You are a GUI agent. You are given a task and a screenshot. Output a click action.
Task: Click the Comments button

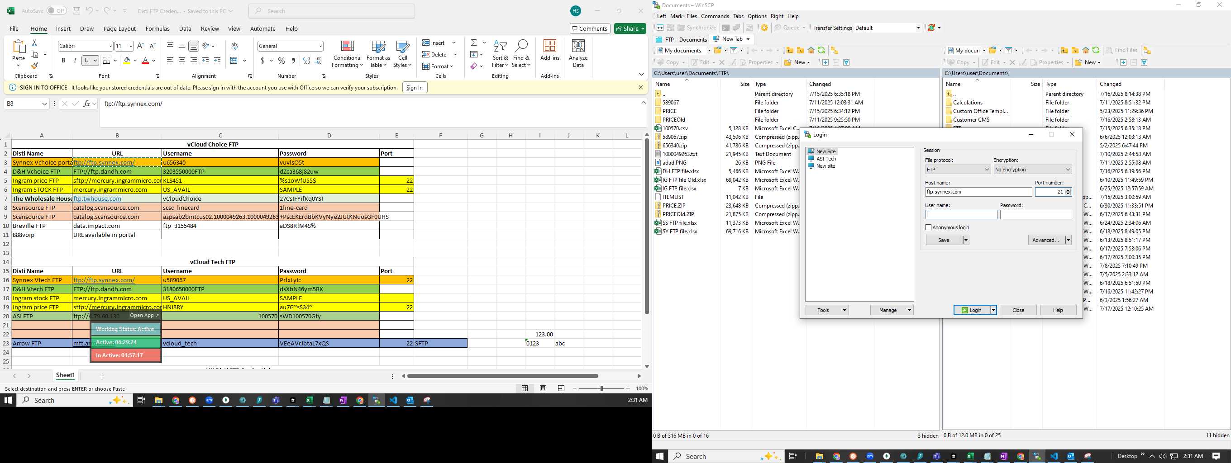tap(590, 28)
